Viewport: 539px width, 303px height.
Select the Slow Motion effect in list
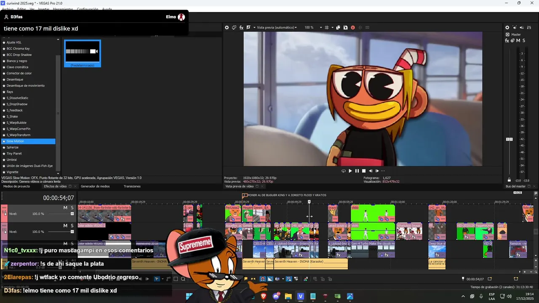(28, 141)
